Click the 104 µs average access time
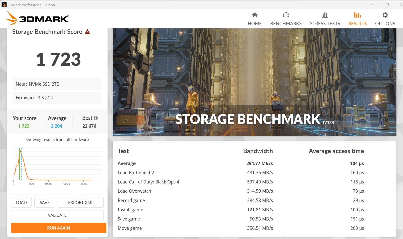This screenshot has height=239, width=403. (357, 164)
